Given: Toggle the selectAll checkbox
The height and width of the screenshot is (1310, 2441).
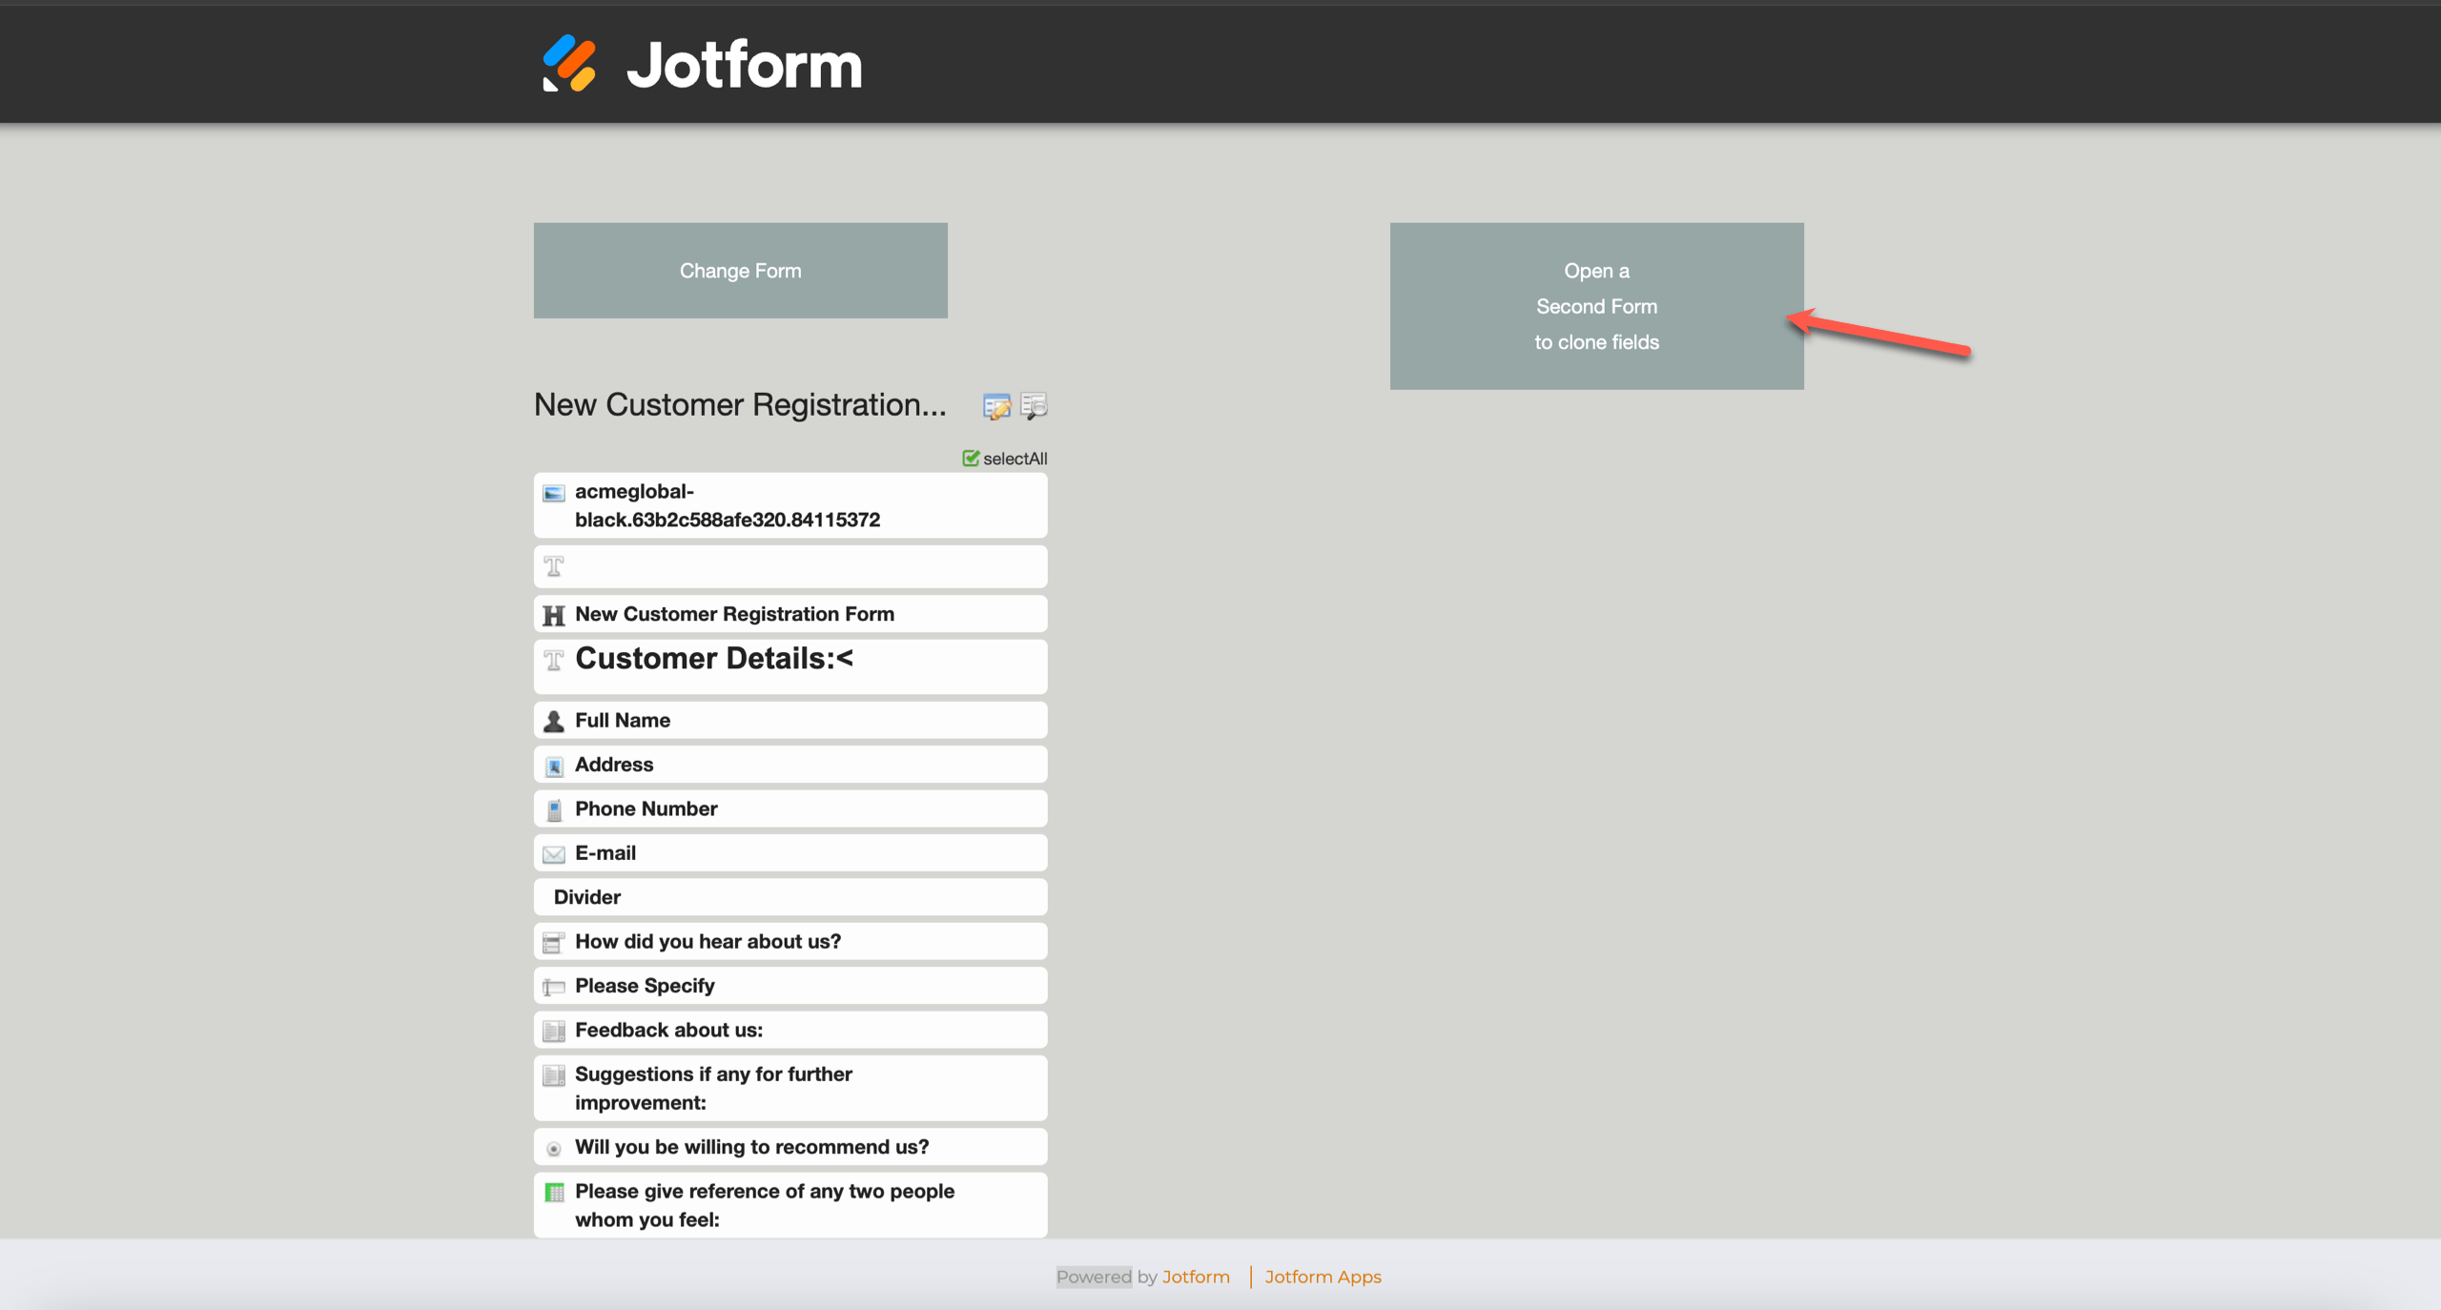Looking at the screenshot, I should pyautogui.click(x=971, y=459).
